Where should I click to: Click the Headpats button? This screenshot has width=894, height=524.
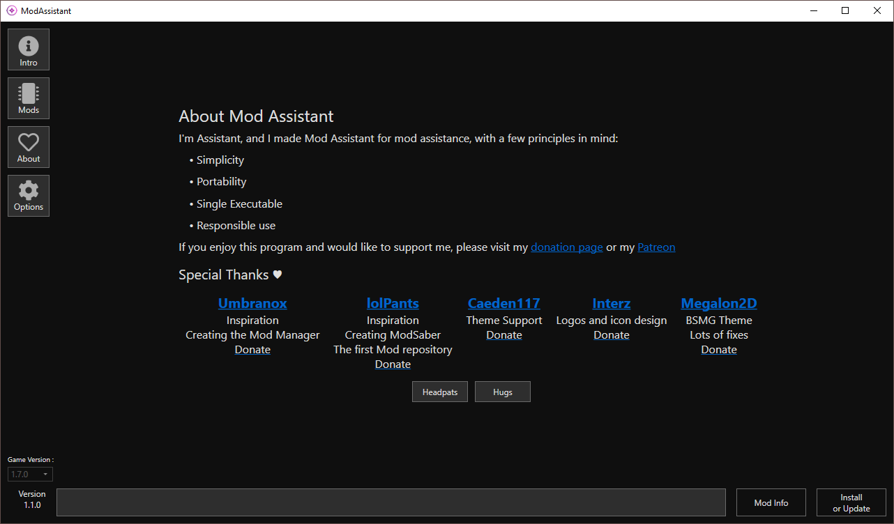440,392
